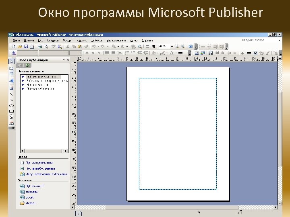Expand the first item in Начать с макета list
This screenshot has height=217, width=290.
pyautogui.click(x=23, y=77)
